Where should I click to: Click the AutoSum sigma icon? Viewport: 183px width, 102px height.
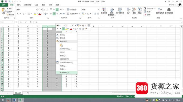tap(145, 8)
